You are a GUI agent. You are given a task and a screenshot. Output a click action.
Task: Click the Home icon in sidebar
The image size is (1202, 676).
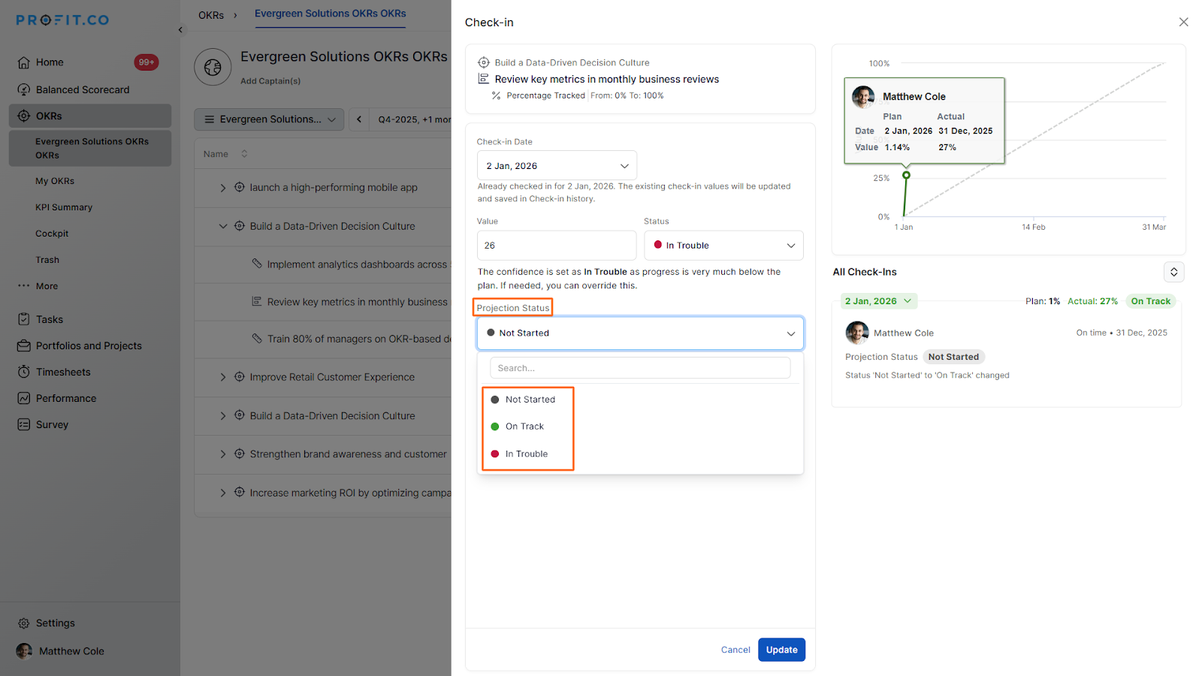[24, 62]
